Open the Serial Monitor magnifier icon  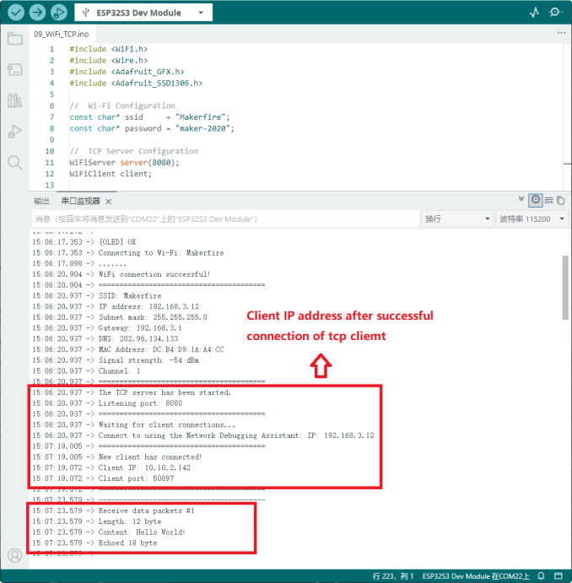(x=555, y=13)
